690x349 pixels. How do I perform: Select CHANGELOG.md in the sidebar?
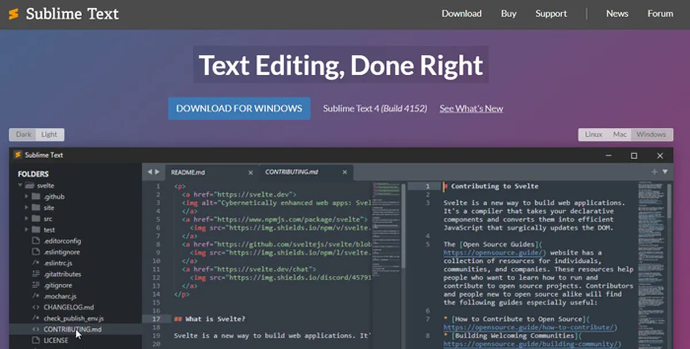tap(68, 307)
